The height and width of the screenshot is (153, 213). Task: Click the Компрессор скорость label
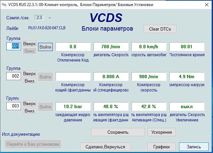pyautogui.click(x=149, y=87)
